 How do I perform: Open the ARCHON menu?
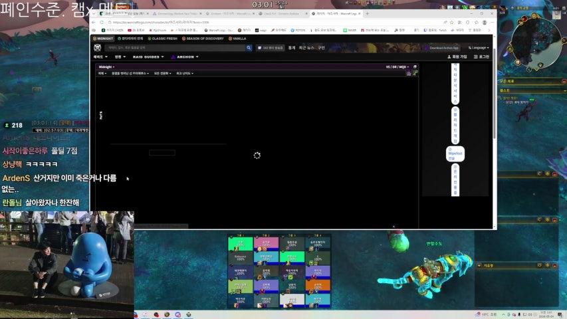[x=185, y=56]
